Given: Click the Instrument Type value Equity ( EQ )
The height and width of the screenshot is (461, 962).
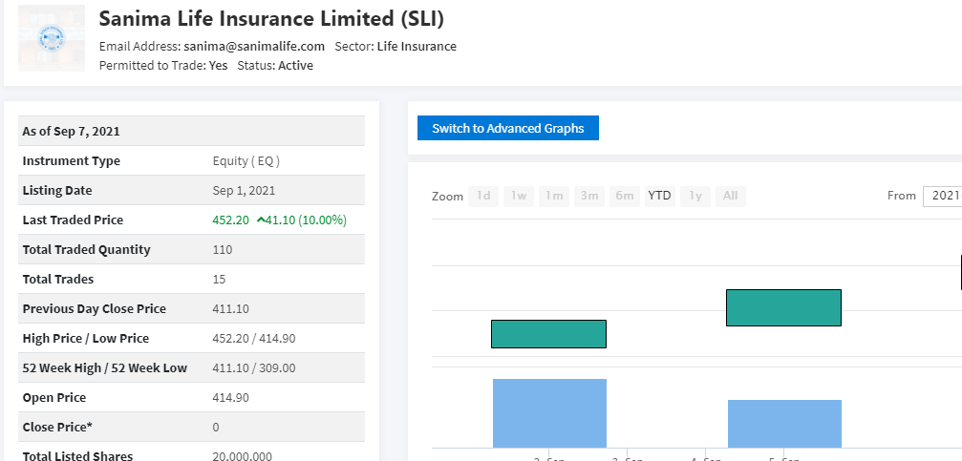Looking at the screenshot, I should click(246, 161).
